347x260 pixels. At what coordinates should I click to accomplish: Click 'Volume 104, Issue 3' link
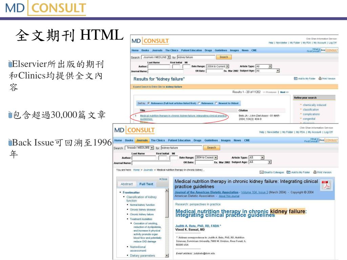254,192
